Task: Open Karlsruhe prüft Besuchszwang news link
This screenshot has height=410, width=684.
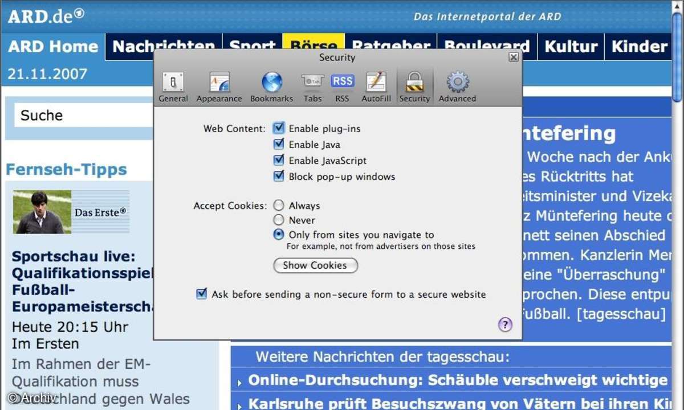Action: (x=459, y=404)
